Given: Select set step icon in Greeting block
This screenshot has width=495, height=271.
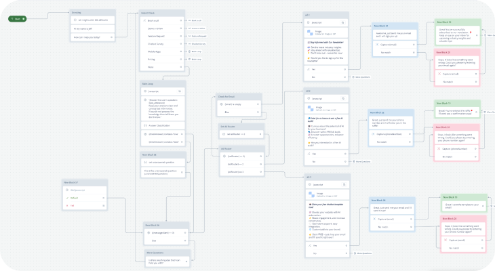Looking at the screenshot, I should point(75,20).
